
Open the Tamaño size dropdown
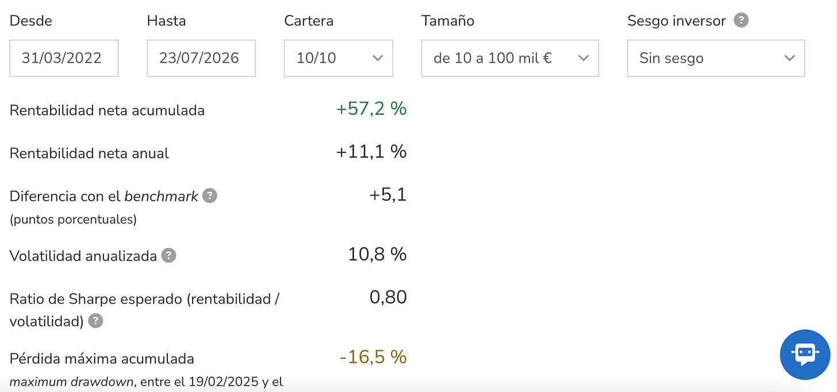[510, 58]
